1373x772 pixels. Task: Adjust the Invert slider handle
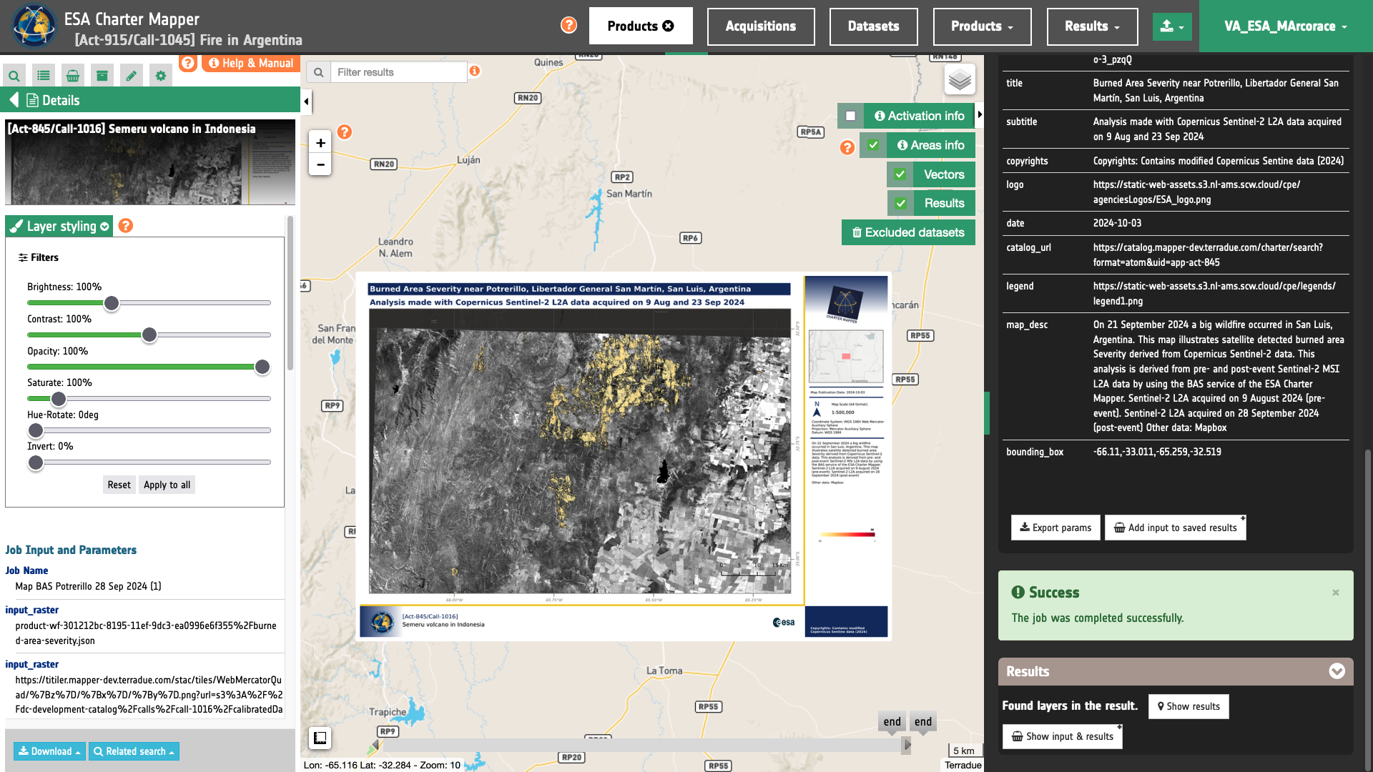[x=36, y=462]
